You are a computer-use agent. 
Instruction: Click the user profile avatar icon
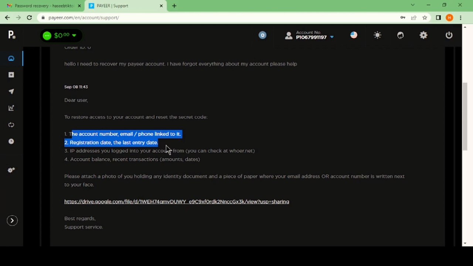(x=289, y=35)
